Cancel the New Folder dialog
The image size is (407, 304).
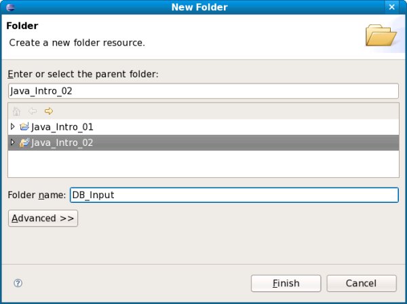click(x=361, y=283)
